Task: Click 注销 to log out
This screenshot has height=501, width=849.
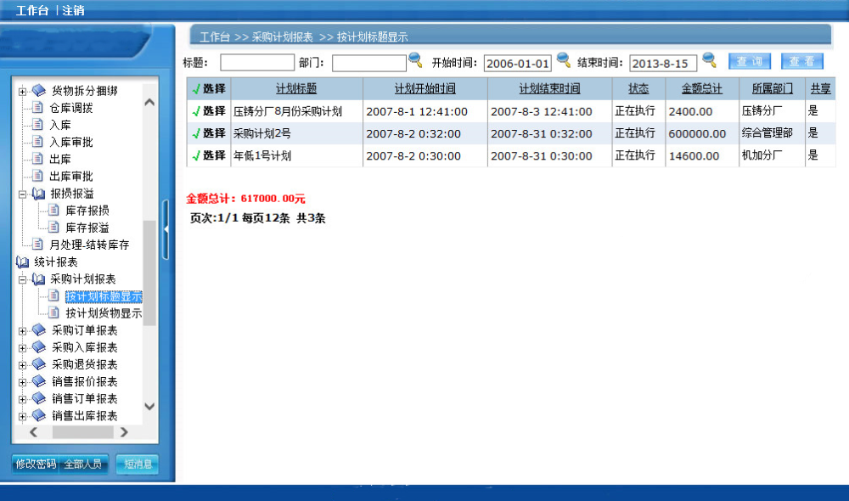Action: click(x=73, y=10)
